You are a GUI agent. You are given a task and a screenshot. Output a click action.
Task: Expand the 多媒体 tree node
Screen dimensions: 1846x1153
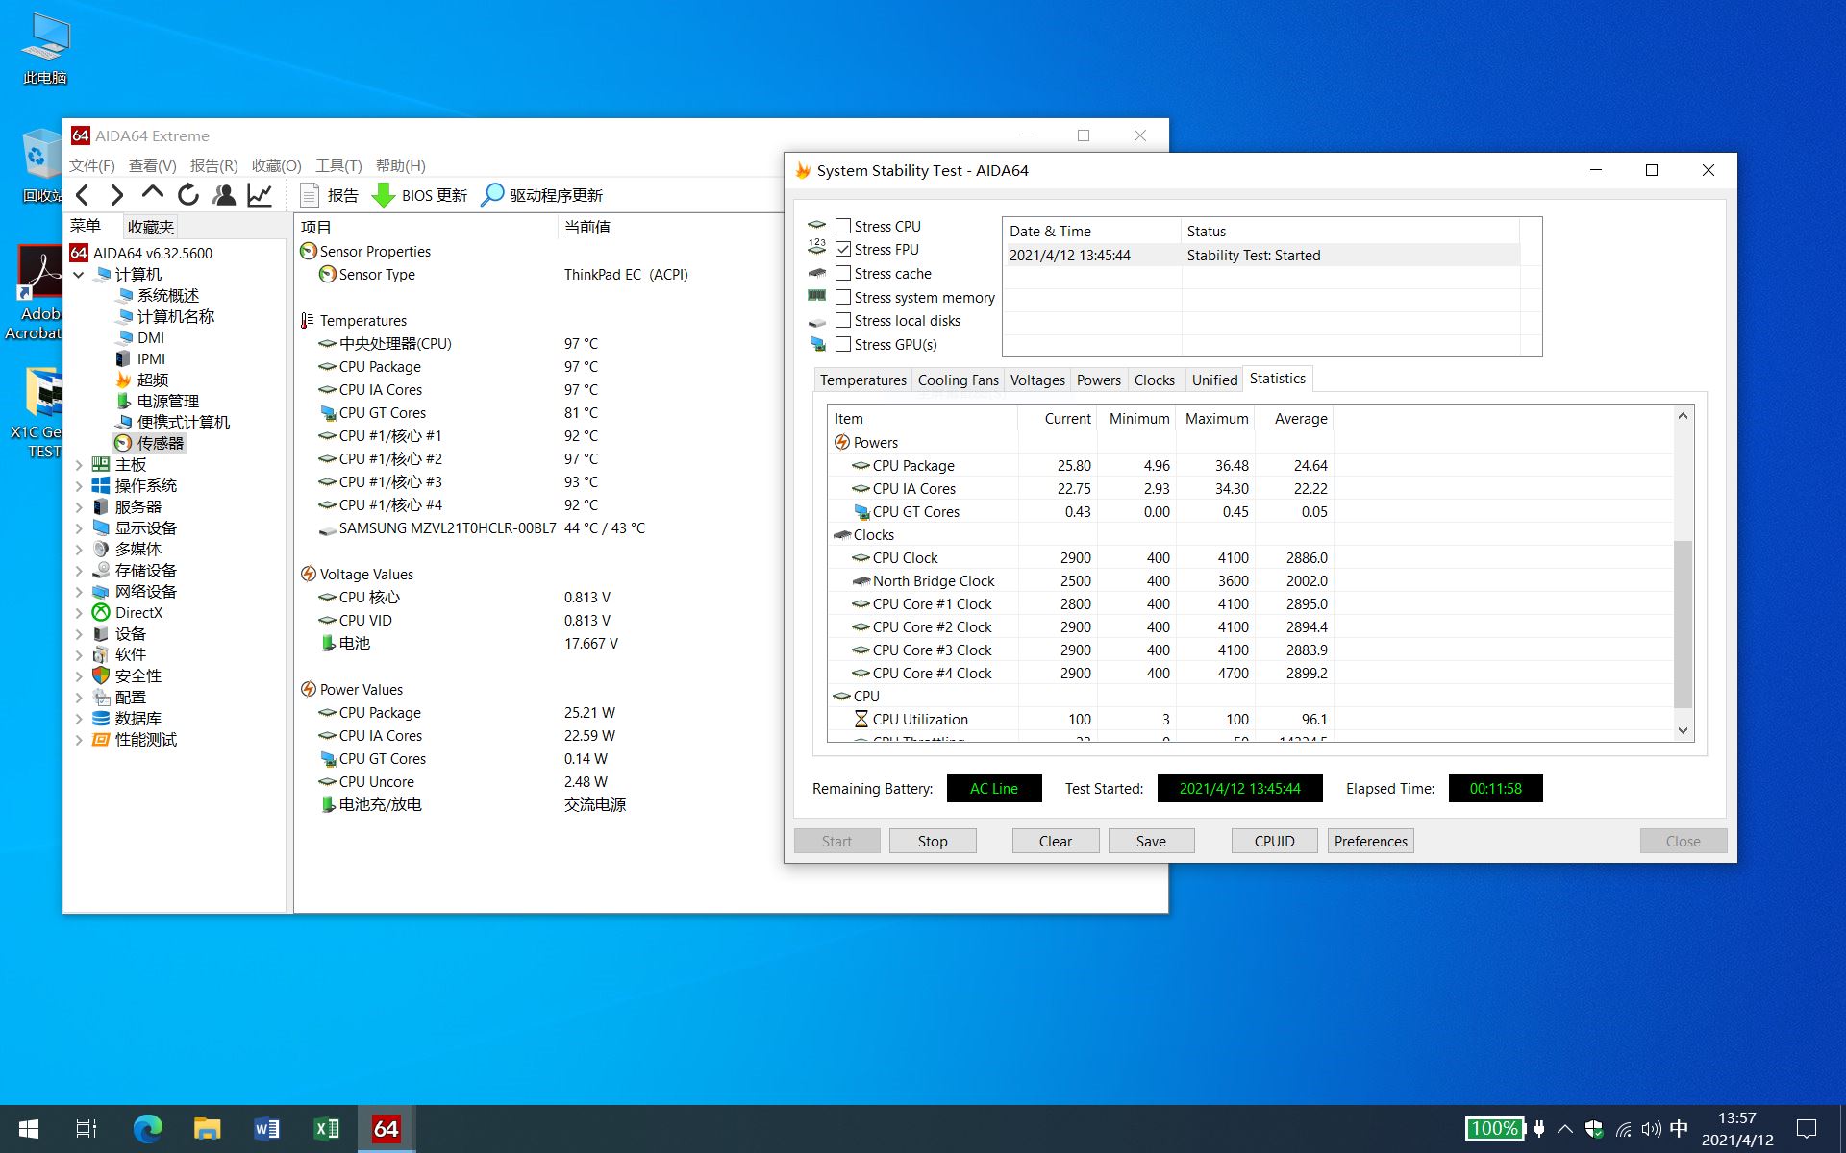tap(79, 550)
